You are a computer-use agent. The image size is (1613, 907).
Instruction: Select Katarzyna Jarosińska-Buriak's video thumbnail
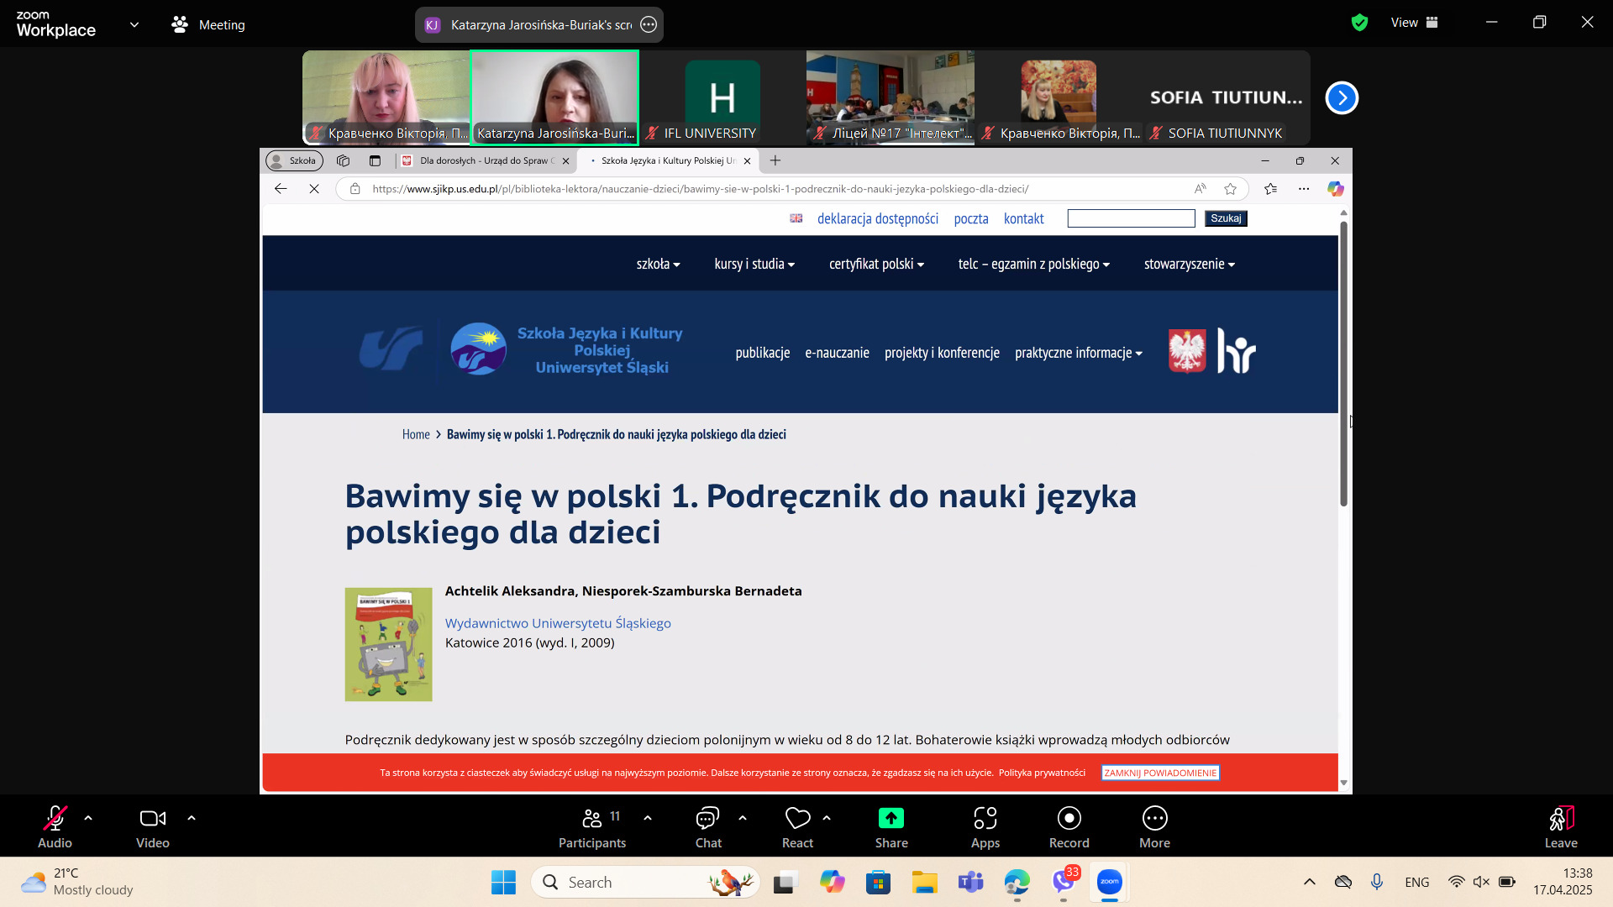point(554,97)
